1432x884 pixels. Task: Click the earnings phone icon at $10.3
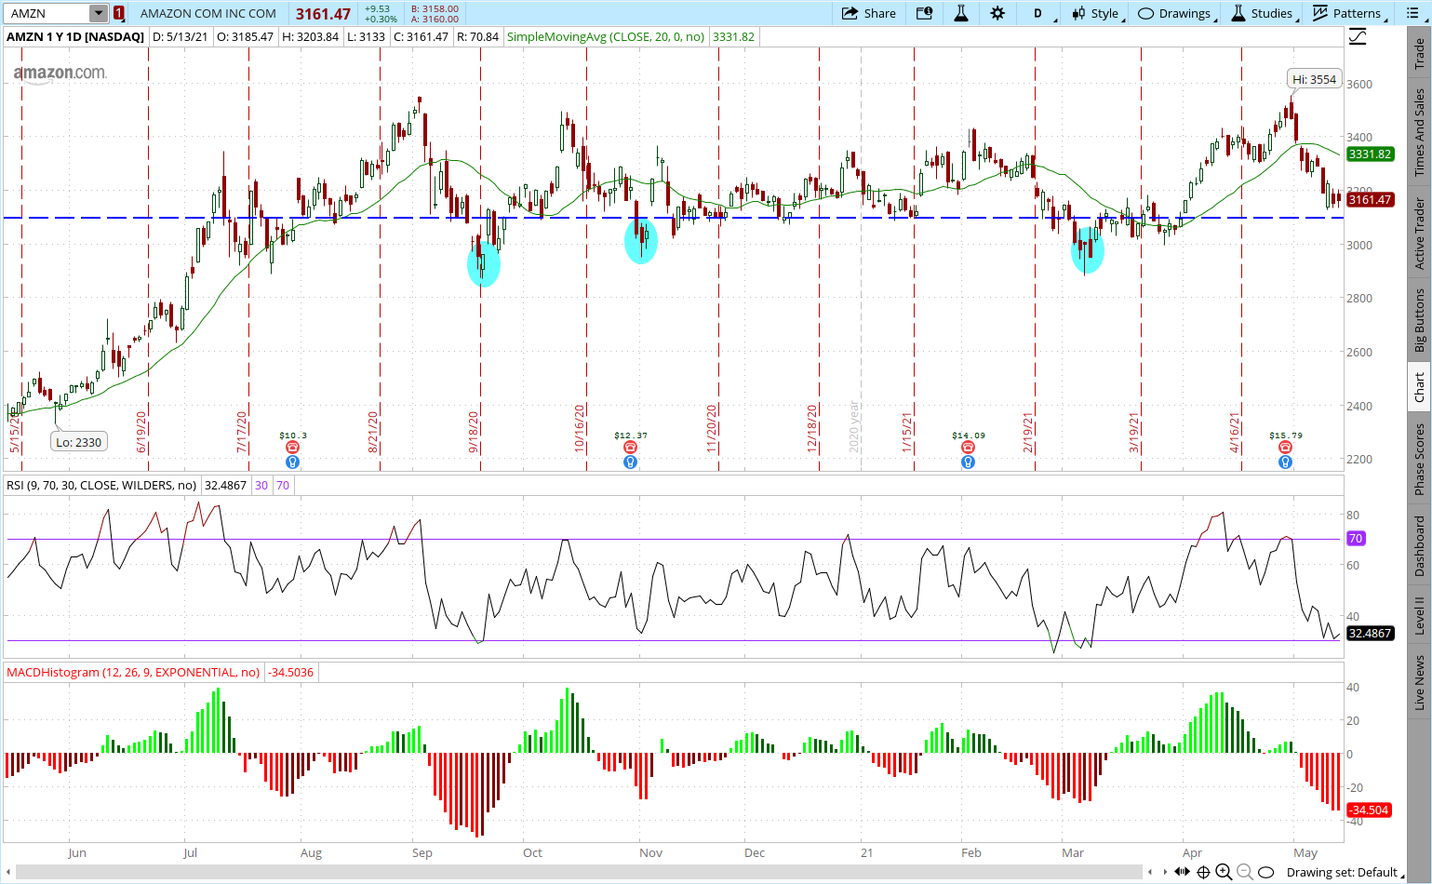(292, 448)
